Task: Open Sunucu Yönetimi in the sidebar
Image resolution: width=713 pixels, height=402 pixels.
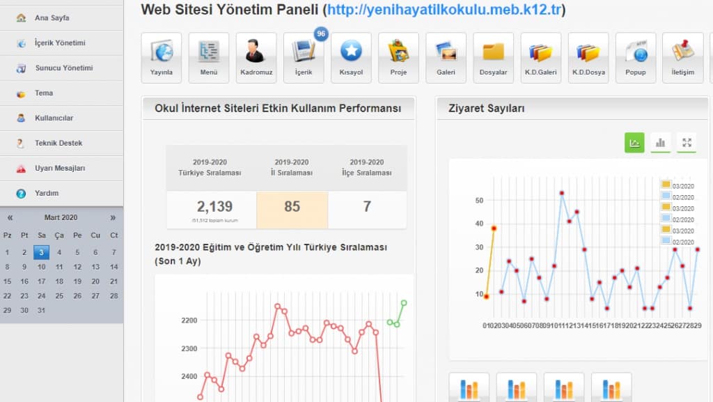Action: click(x=63, y=68)
